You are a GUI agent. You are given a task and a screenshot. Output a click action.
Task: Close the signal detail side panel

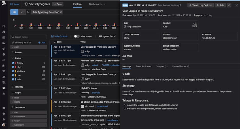(x=237, y=5)
